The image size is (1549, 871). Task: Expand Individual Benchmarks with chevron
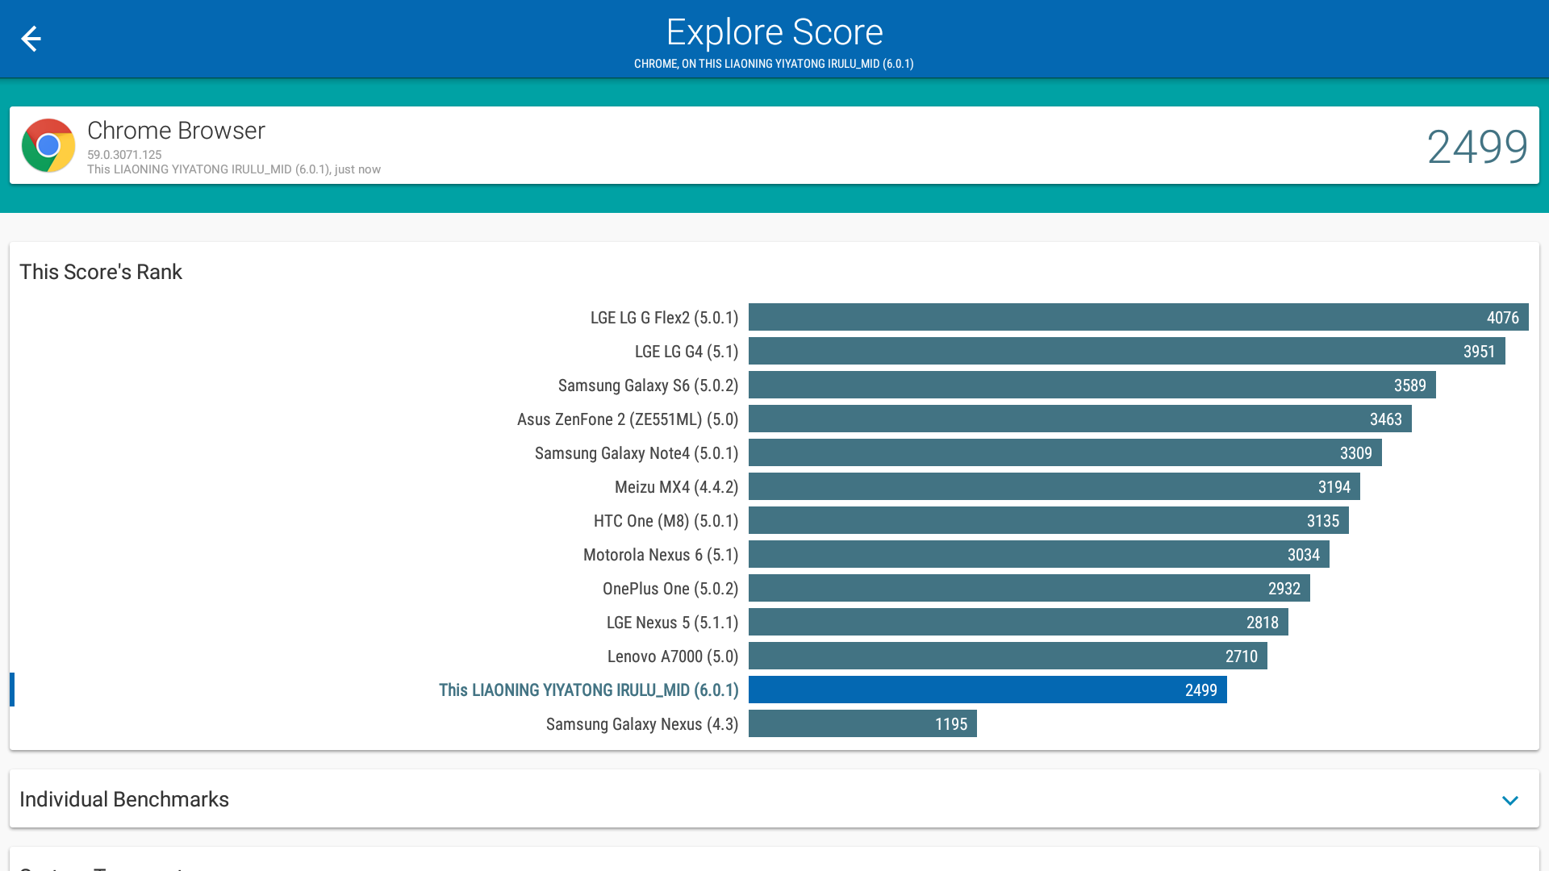(x=1509, y=800)
